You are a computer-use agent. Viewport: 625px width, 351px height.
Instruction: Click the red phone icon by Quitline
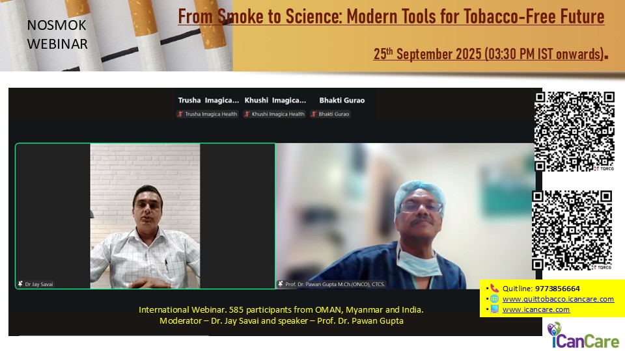click(x=495, y=289)
